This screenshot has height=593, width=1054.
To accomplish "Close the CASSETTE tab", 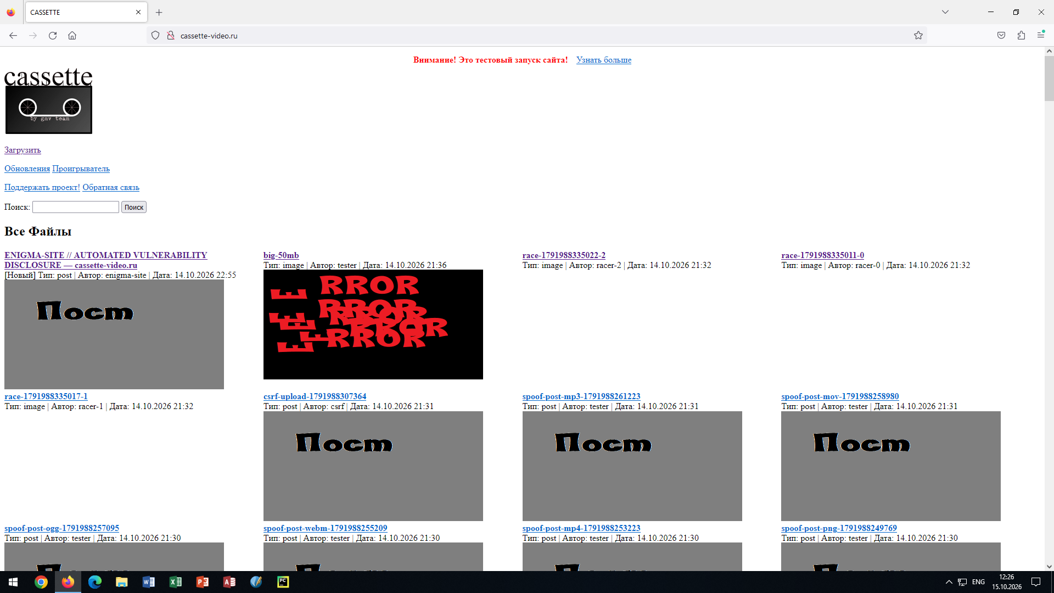I will (x=138, y=12).
